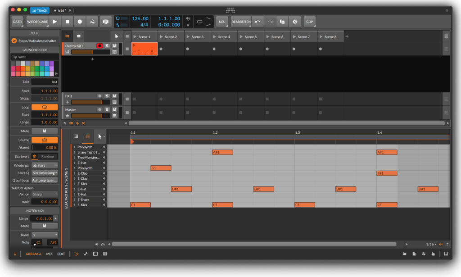
Task: Add a new scene with the plus icon
Action: 347,36
